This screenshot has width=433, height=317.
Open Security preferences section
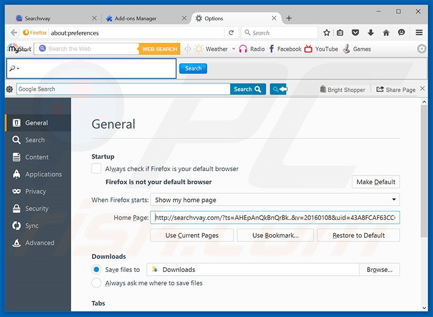(38, 208)
